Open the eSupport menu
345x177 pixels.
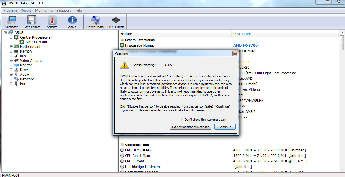(64, 10)
